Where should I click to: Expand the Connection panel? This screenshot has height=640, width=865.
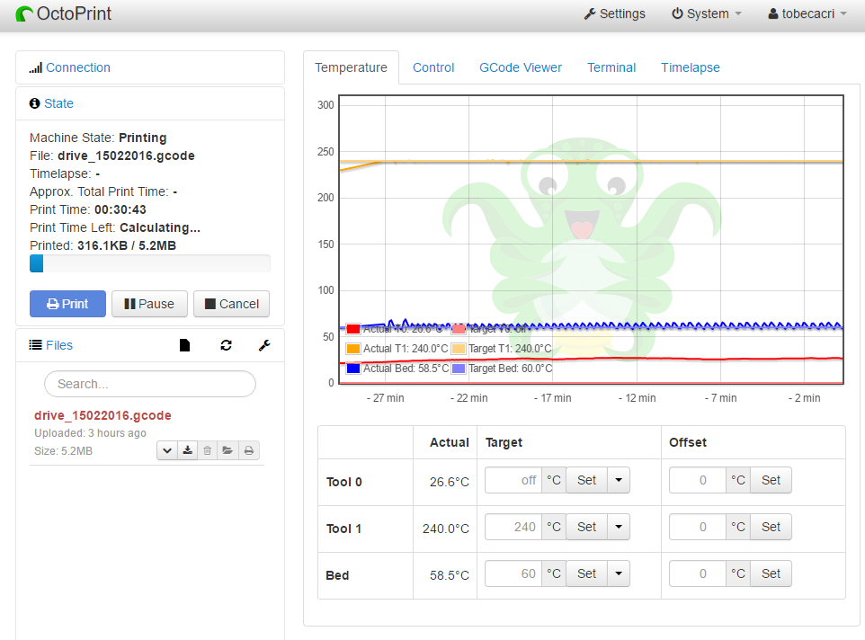[x=78, y=67]
